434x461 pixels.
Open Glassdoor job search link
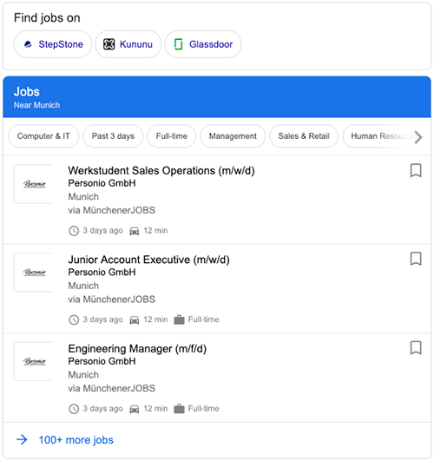click(x=203, y=44)
